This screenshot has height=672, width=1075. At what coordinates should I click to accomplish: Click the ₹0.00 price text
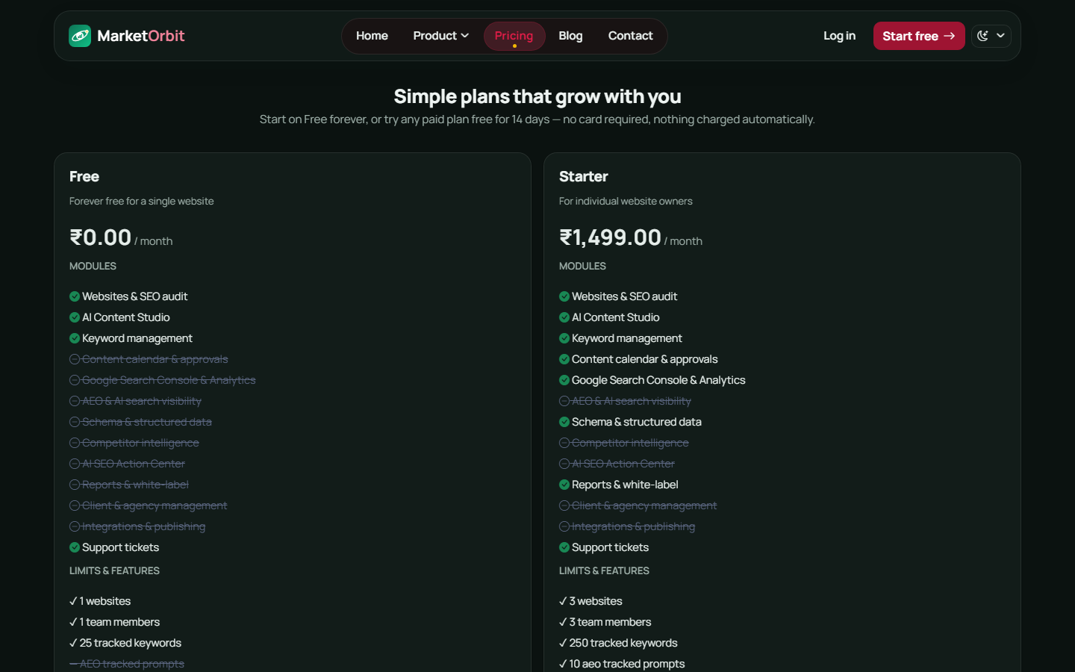(101, 237)
